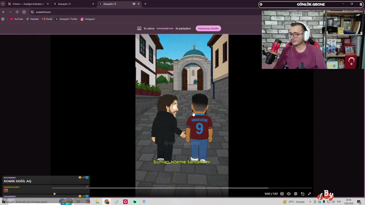Open system volume control in tray
The height and width of the screenshot is (205, 365).
click(x=333, y=202)
